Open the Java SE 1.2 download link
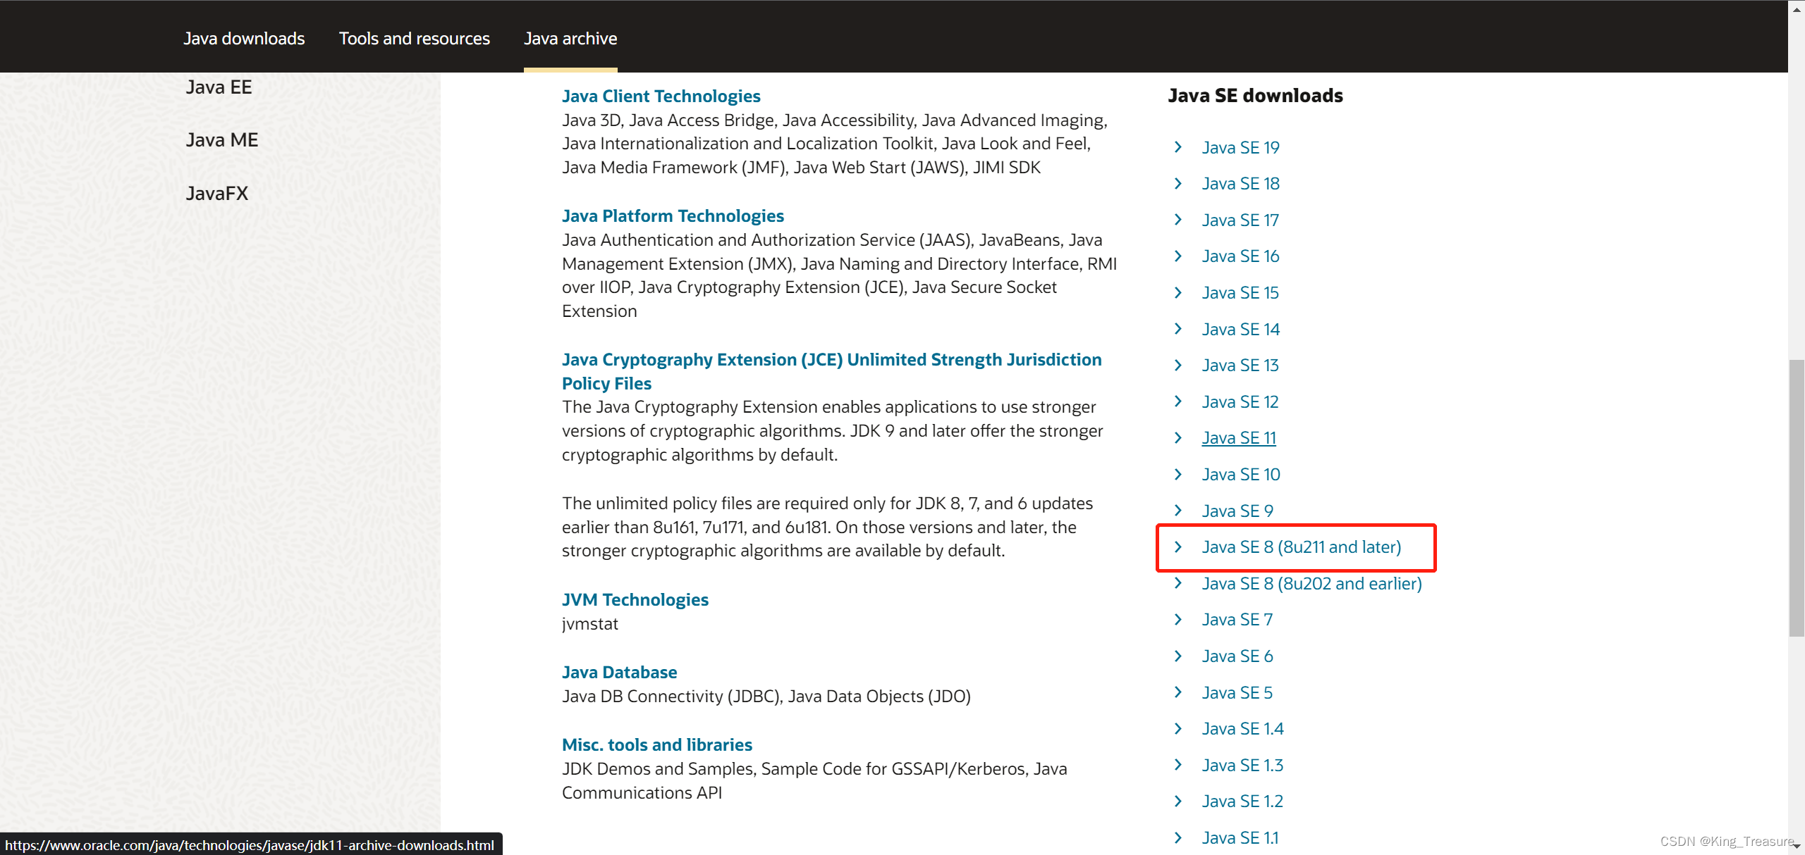 (1242, 801)
